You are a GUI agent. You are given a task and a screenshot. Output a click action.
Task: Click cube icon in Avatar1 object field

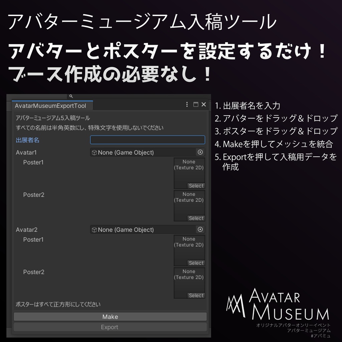click(94, 152)
